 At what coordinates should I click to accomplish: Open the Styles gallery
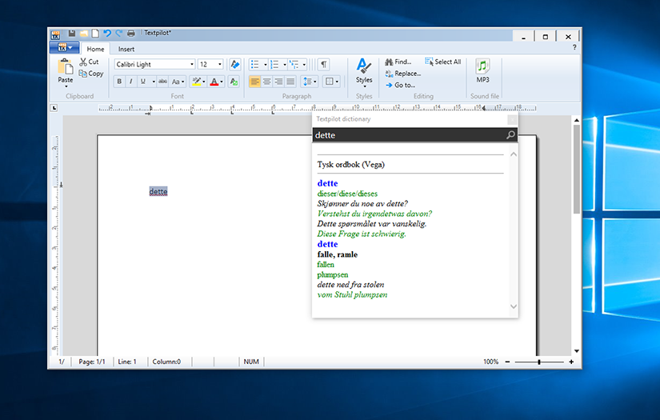[x=364, y=71]
